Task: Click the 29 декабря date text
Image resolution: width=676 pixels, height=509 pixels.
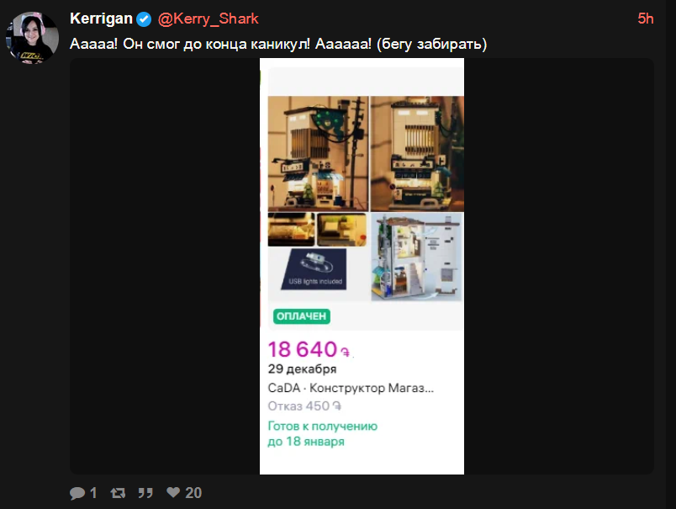Action: click(x=302, y=368)
